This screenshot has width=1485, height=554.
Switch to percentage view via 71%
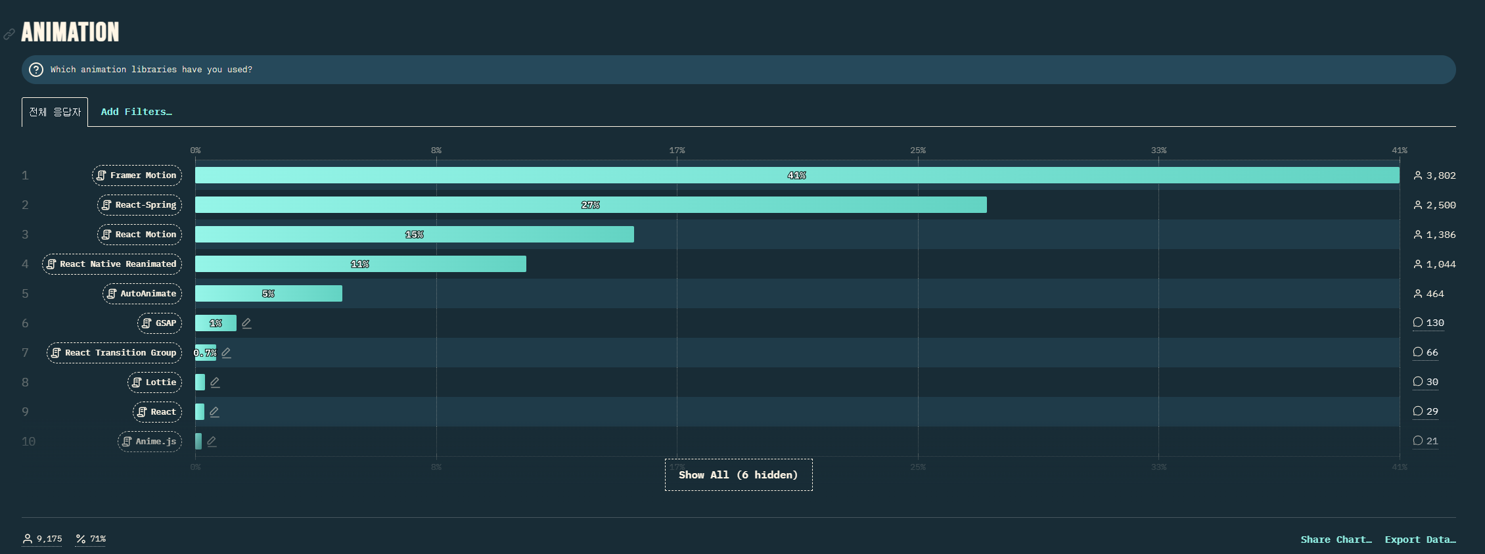coord(91,539)
